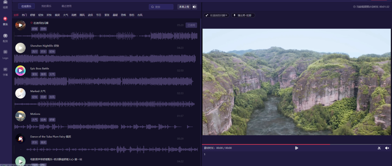Filter music by 搞笑 in category bar
Image resolution: width=392 pixels, height=166 pixels.
click(57, 15)
